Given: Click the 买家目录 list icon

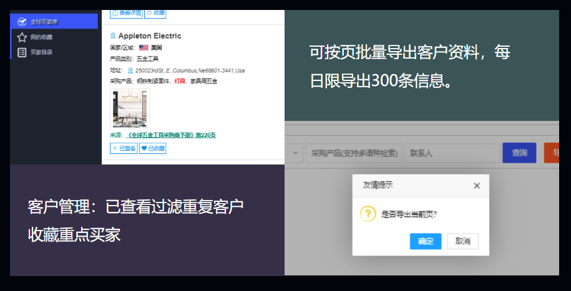Looking at the screenshot, I should (x=22, y=52).
